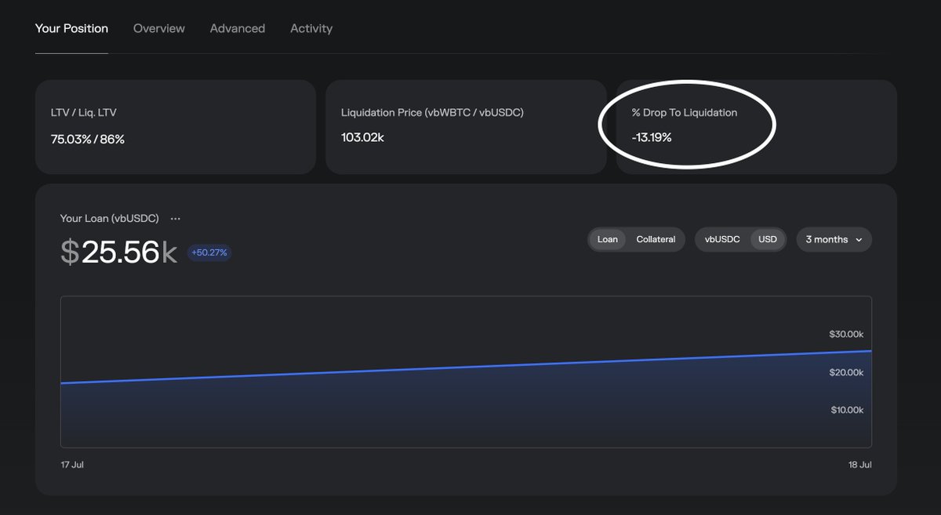Click the blue loan line in the chart
The image size is (941, 515).
[466, 367]
